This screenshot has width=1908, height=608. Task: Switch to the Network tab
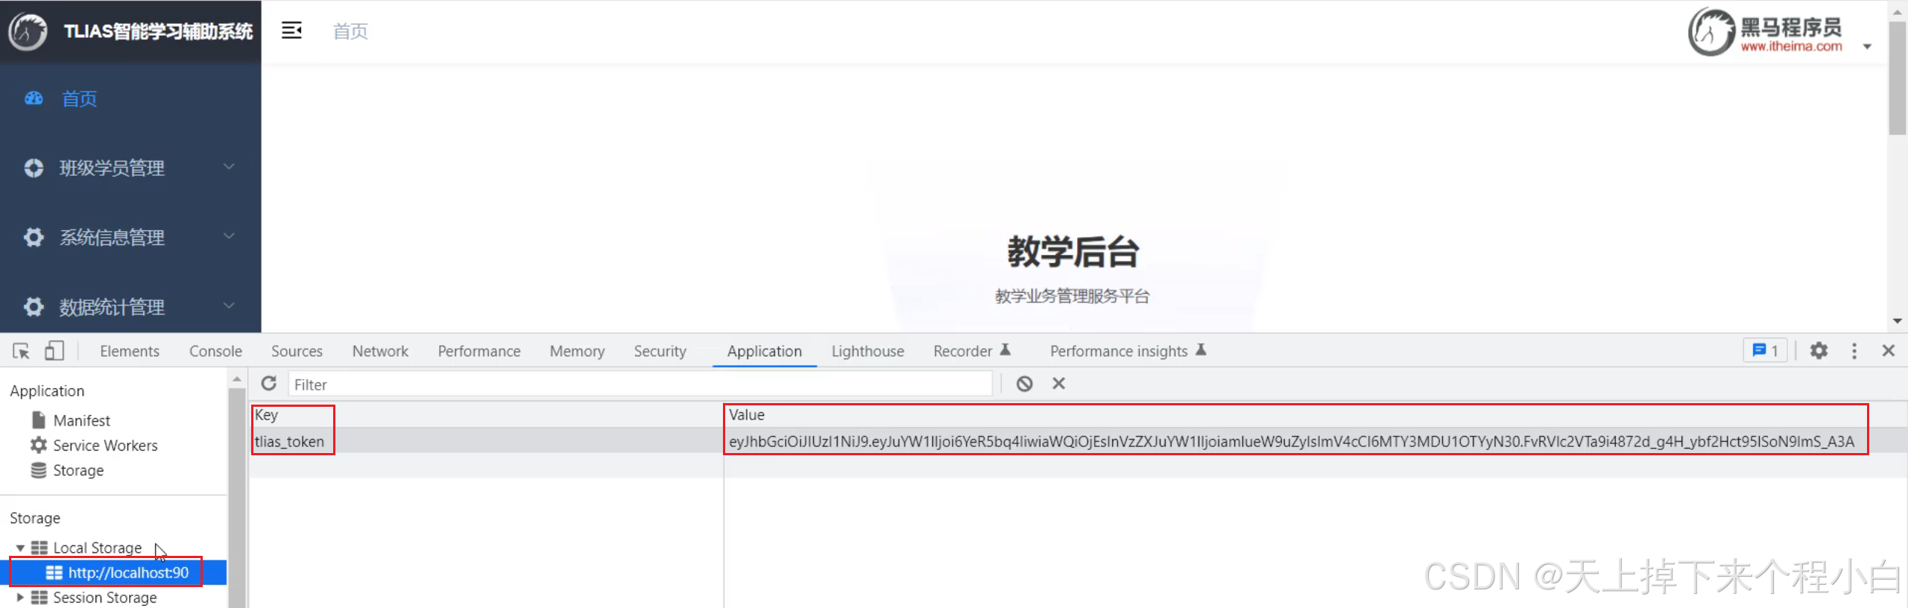click(380, 351)
